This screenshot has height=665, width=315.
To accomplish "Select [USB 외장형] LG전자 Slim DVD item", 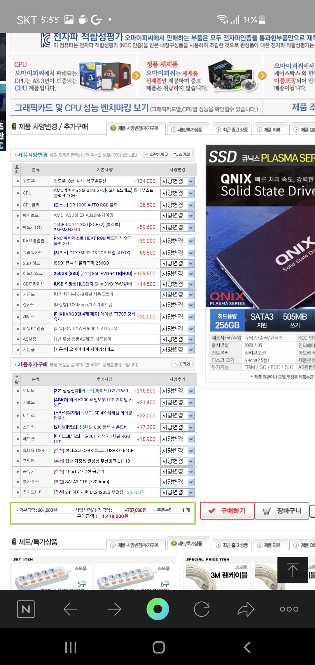I will pos(93,284).
